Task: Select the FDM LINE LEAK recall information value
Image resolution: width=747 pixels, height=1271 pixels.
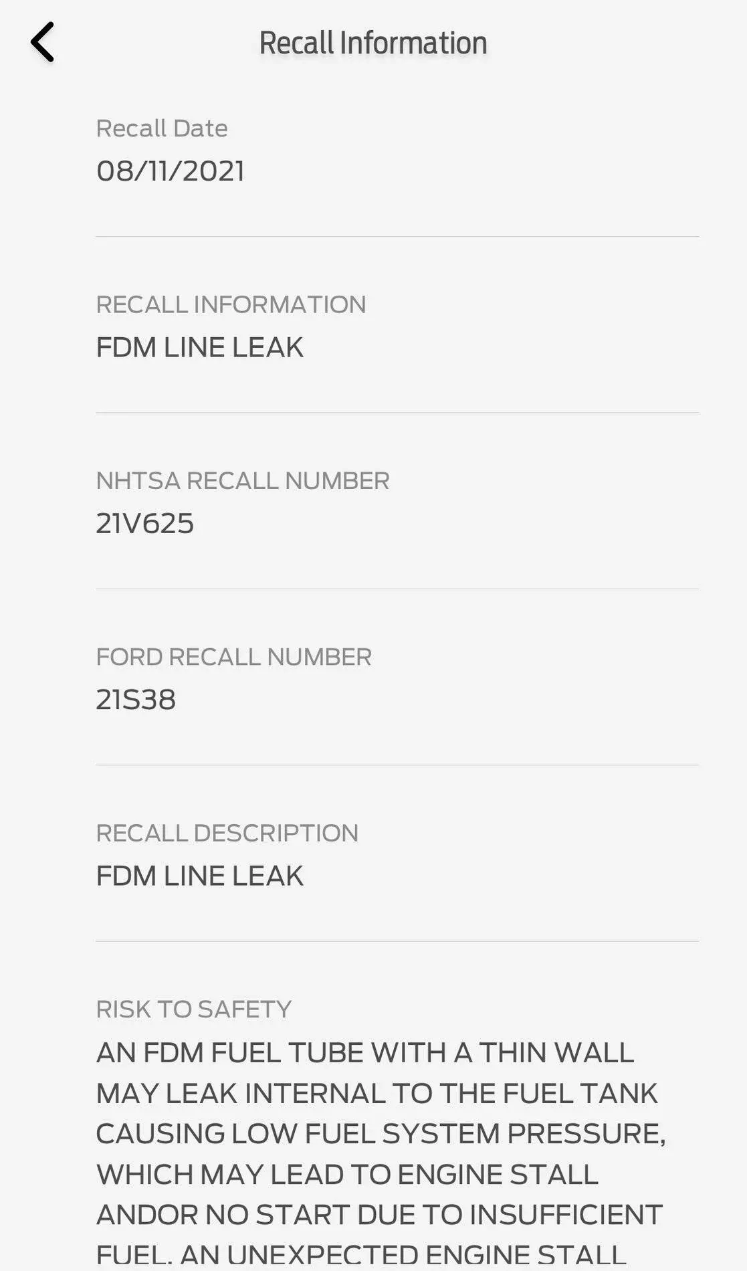Action: [201, 347]
